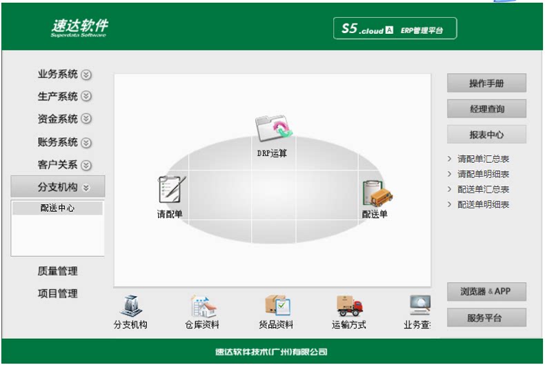Image resolution: width=545 pixels, height=365 pixels.
Task: Expand the 生产系统 chevron
Action: tap(86, 97)
